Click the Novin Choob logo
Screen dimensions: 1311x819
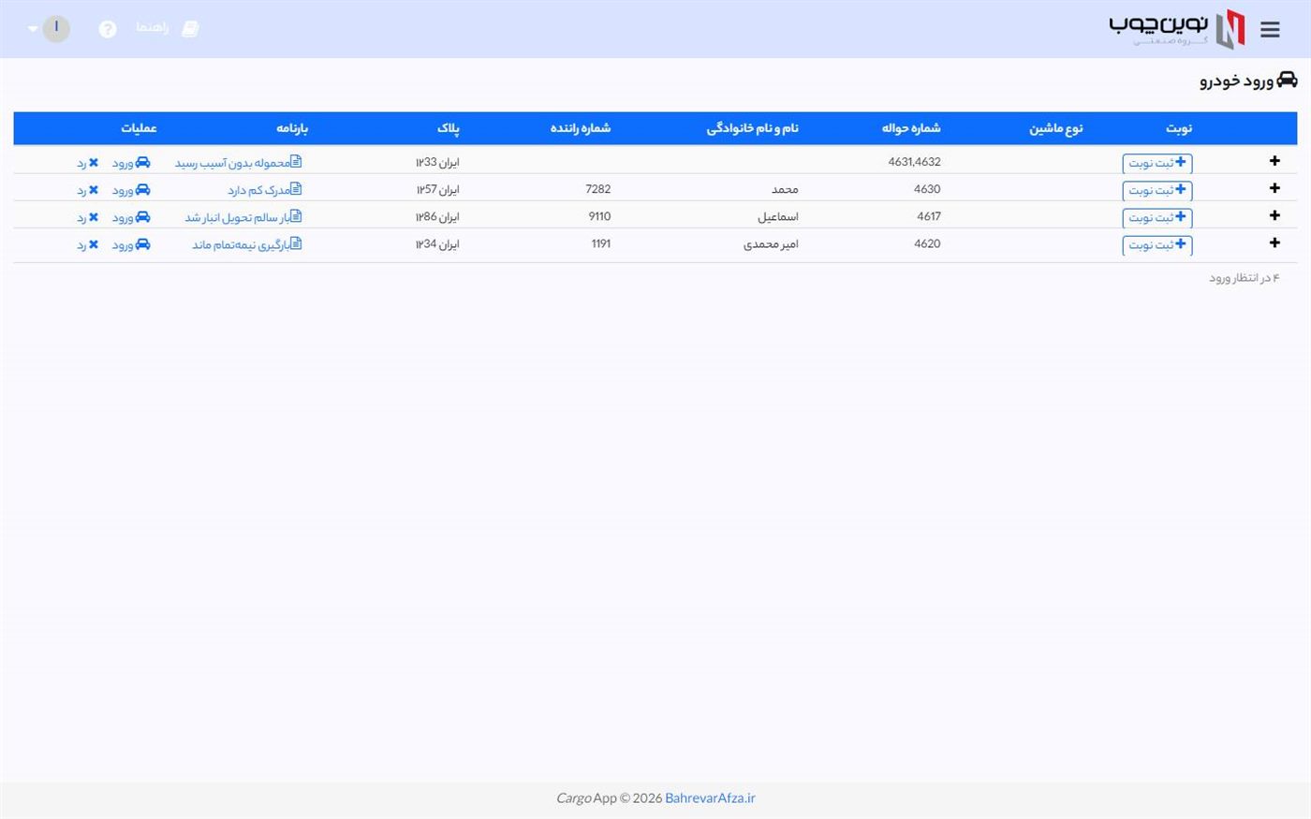tap(1178, 29)
